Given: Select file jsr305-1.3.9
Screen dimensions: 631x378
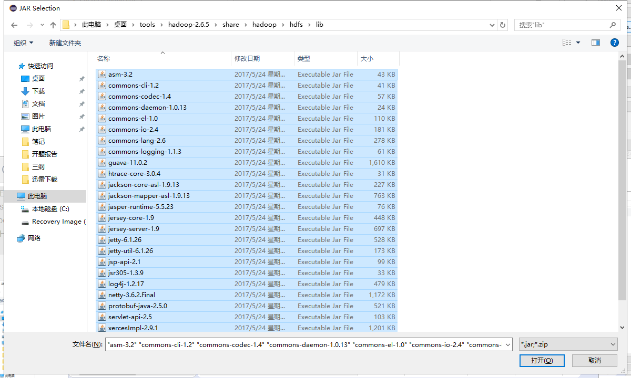Looking at the screenshot, I should point(247,273).
